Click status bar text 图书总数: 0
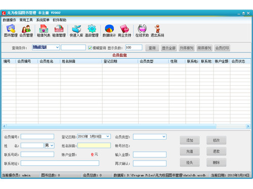This screenshot has width=253, height=189. coord(51,175)
